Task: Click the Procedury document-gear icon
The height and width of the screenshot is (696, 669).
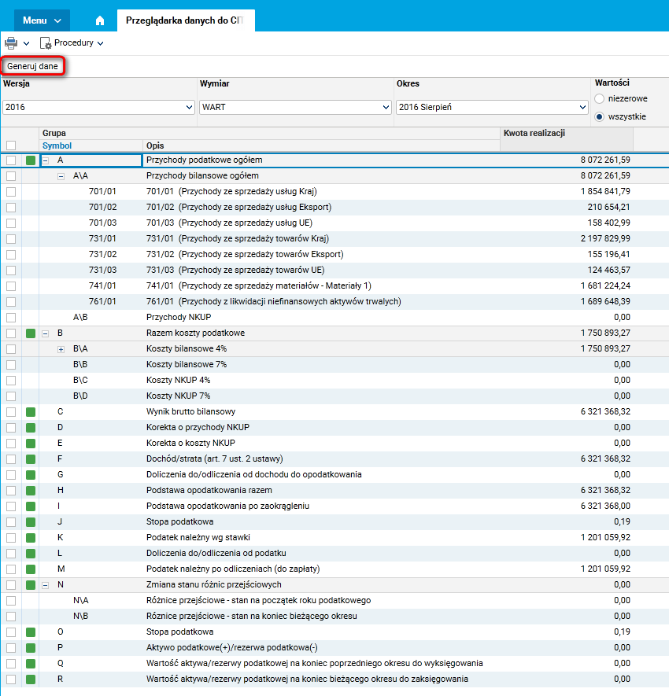Action: pos(46,43)
